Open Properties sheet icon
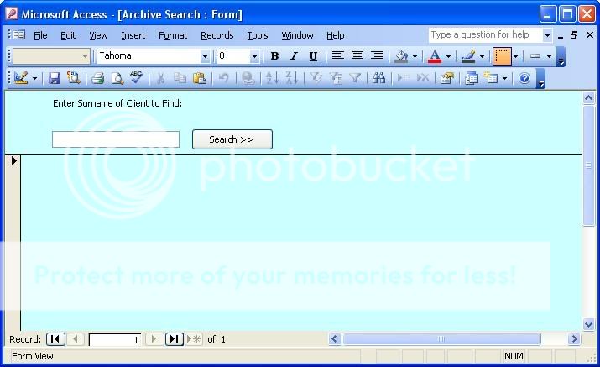The height and width of the screenshot is (367, 600). [447, 78]
